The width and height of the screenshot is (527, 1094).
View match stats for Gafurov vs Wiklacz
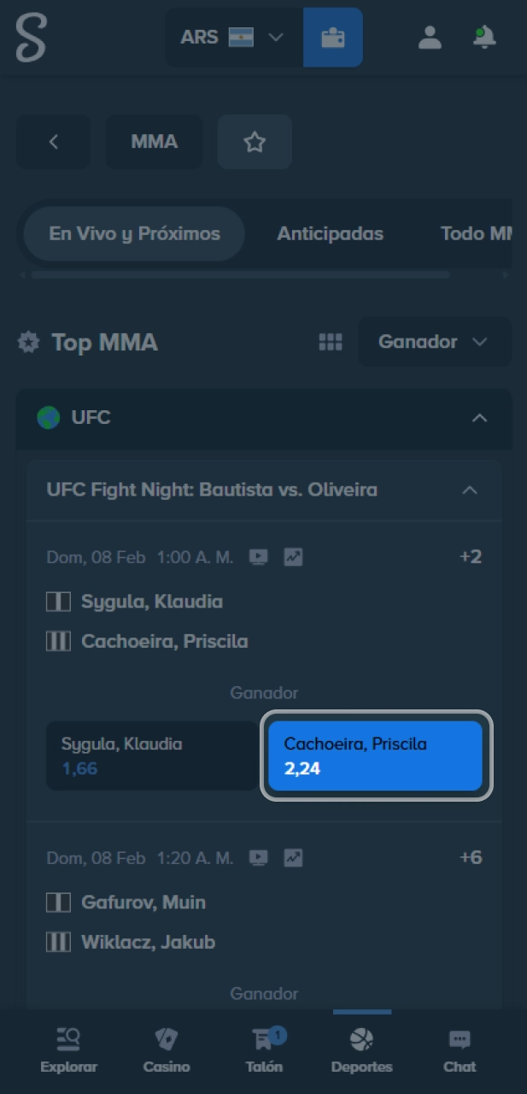click(293, 857)
